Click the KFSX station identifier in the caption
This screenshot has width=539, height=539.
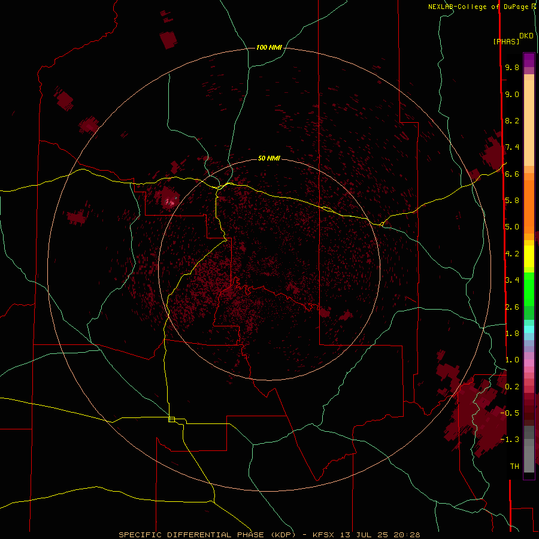(x=323, y=535)
